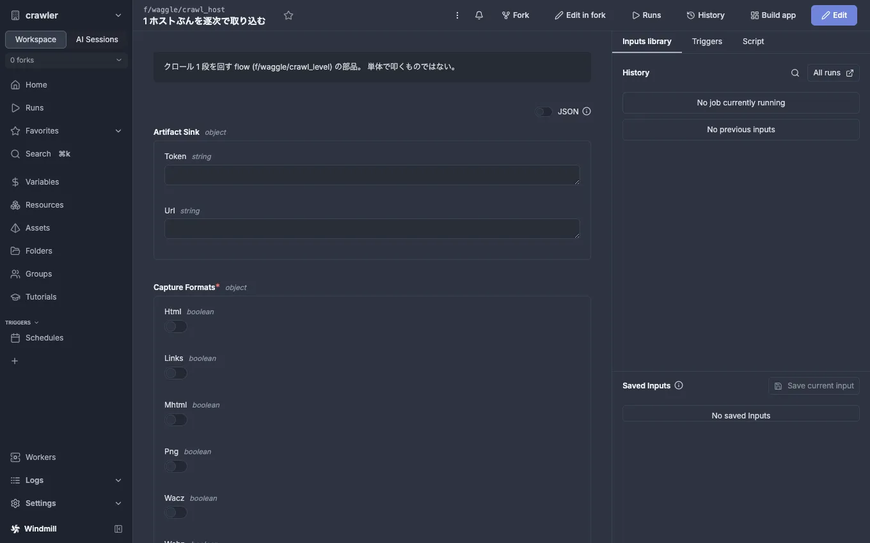Viewport: 870px width, 543px height.
Task: Collapse the sidebar using the Windmill panel icon
Action: tap(118, 529)
